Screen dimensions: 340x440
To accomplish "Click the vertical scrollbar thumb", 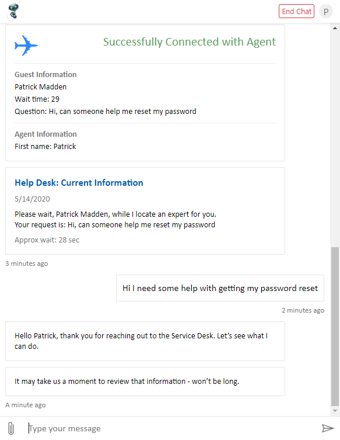I will pyautogui.click(x=335, y=327).
